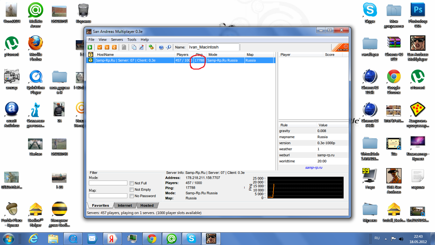Select the Музыка folder on desktop
The image size is (435, 245).
370,212
